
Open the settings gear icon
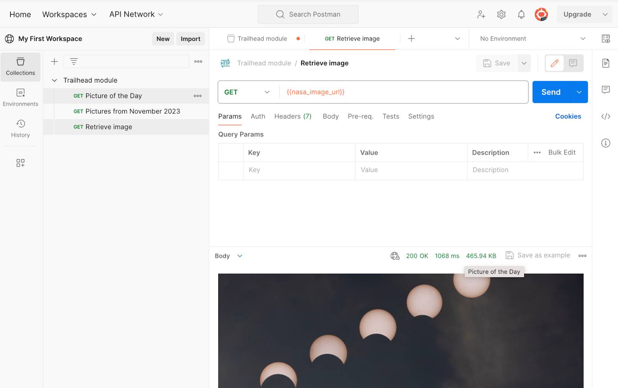(x=501, y=14)
